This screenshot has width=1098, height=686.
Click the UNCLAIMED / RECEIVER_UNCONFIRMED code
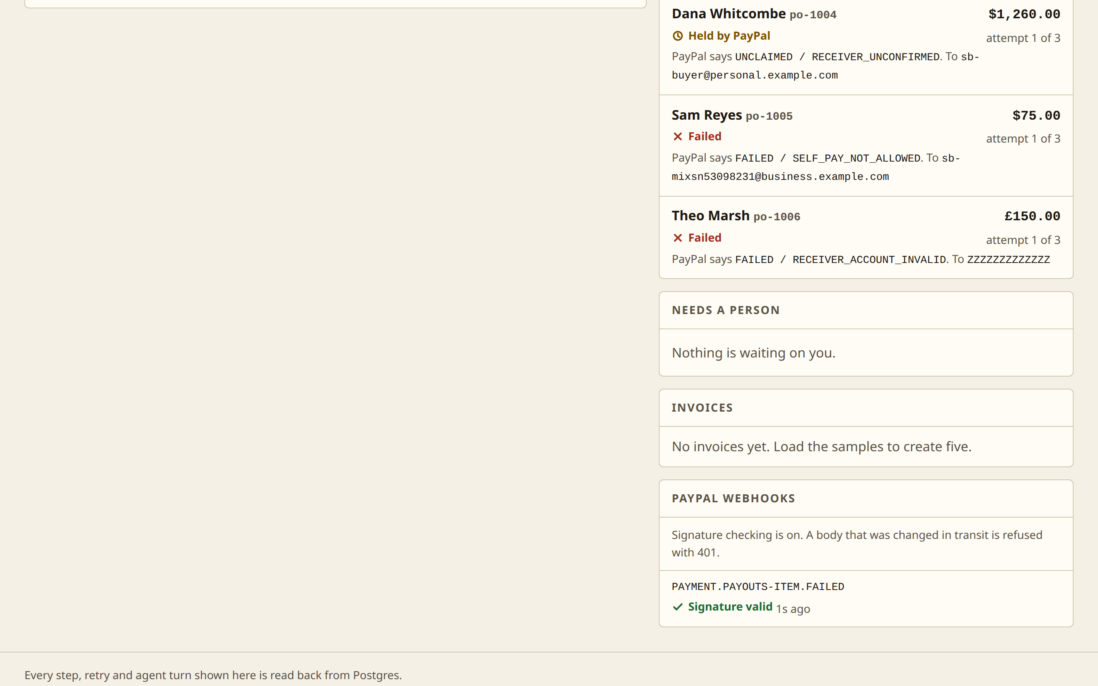(x=837, y=57)
